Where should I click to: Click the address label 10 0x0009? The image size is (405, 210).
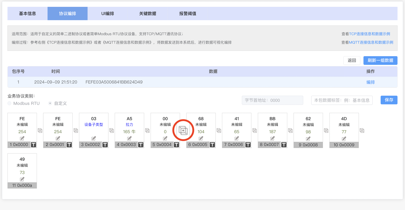[x=344, y=145]
